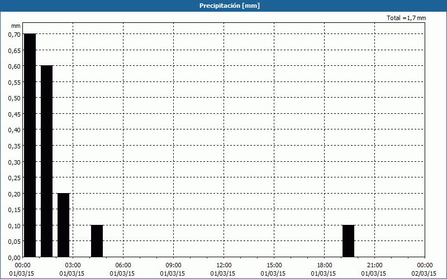Image resolution: width=447 pixels, height=279 pixels.
Task: Click the 06:00 time axis label
Action: point(123,266)
